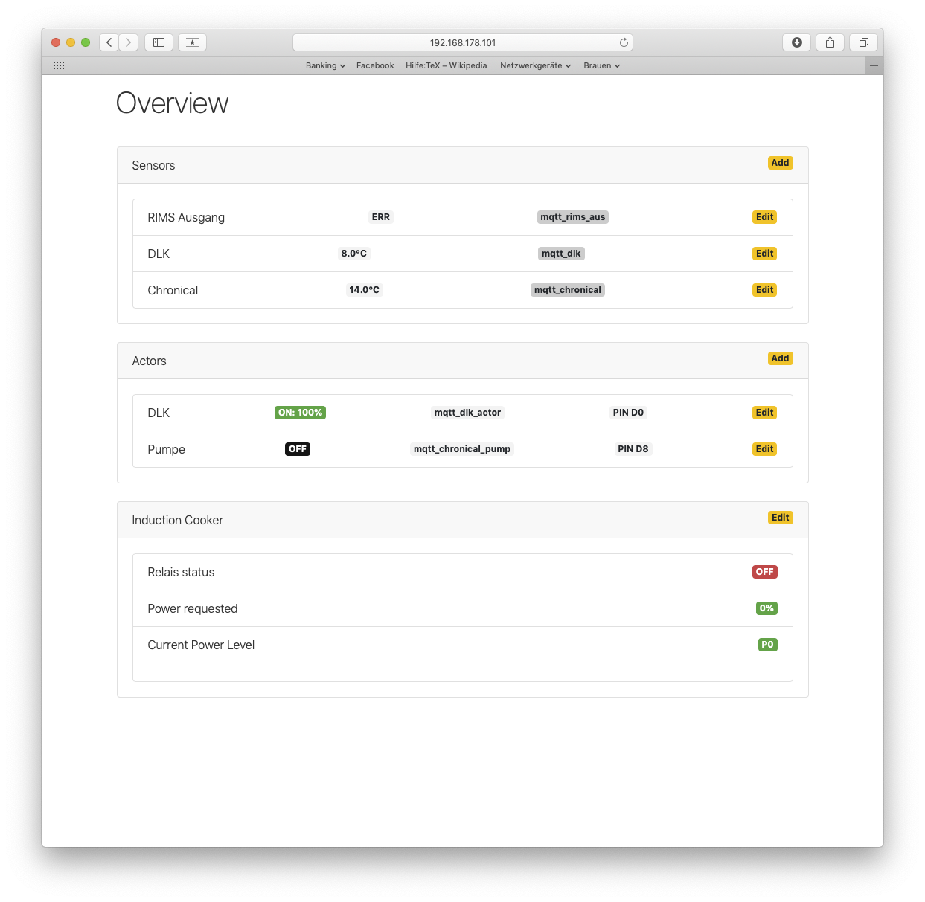Viewport: 925px width, 902px height.
Task: Open the Brauen bookmarks dropdown
Action: [x=601, y=66]
